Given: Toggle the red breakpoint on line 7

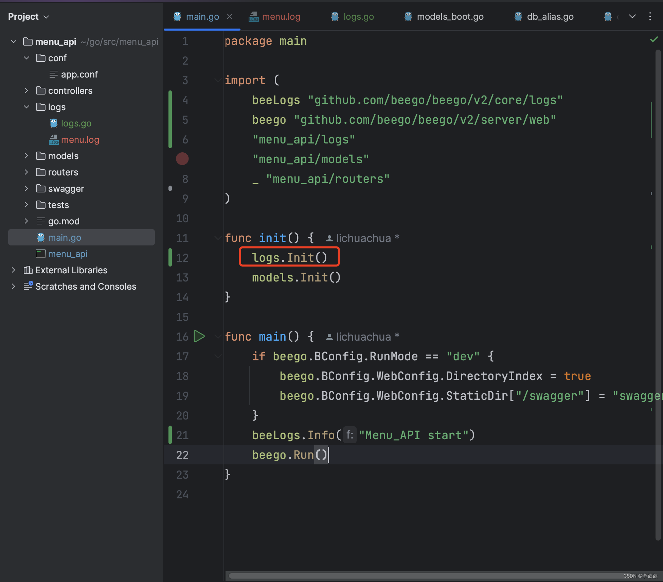Looking at the screenshot, I should pyautogui.click(x=182, y=158).
